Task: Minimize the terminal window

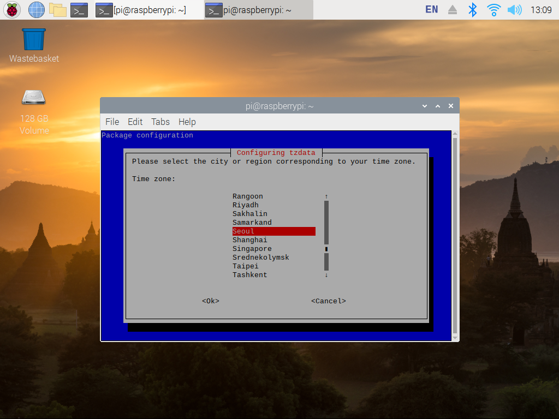Action: click(425, 106)
